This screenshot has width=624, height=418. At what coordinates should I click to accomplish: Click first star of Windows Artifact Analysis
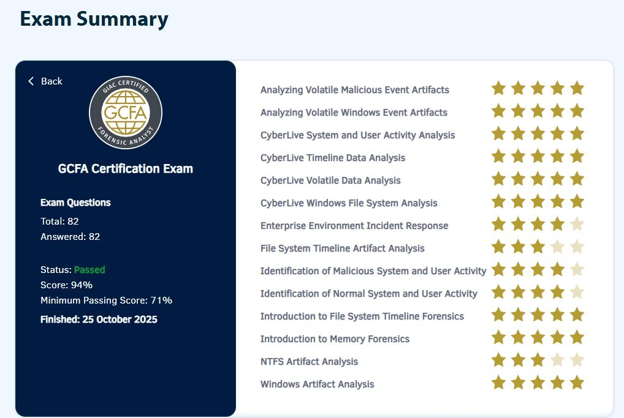coord(498,383)
